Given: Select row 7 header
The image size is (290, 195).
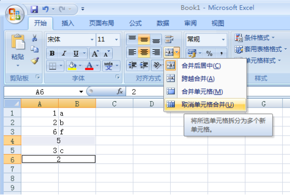Looking at the screenshot, I should [x=13, y=169].
